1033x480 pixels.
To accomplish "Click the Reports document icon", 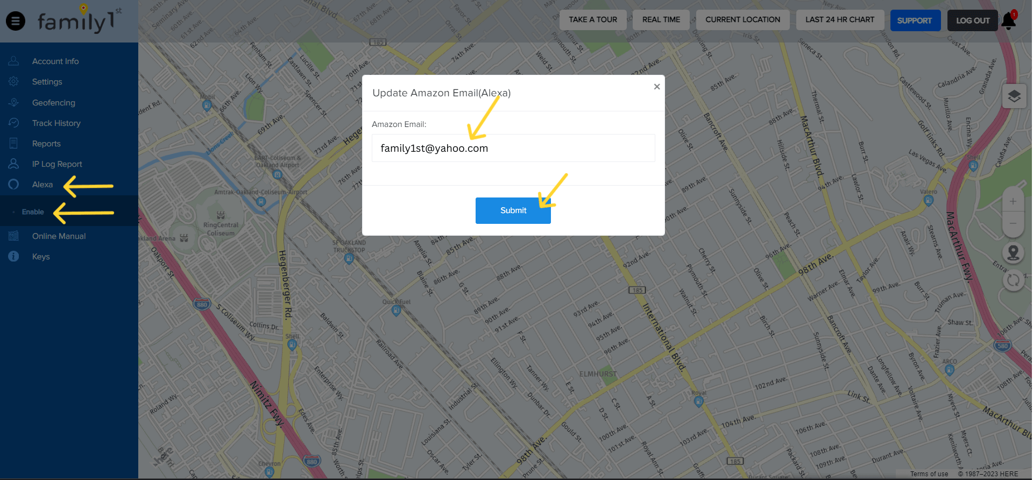I will pos(13,143).
